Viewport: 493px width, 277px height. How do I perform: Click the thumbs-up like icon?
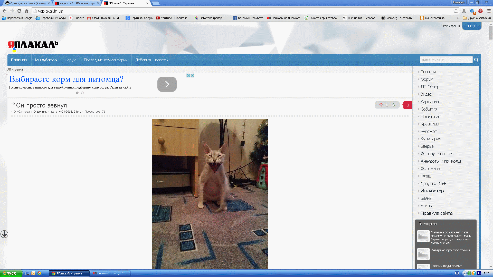tap(393, 105)
